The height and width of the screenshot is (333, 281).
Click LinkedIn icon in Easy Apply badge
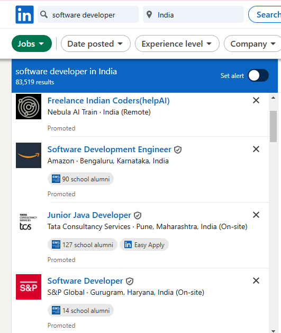coord(128,244)
